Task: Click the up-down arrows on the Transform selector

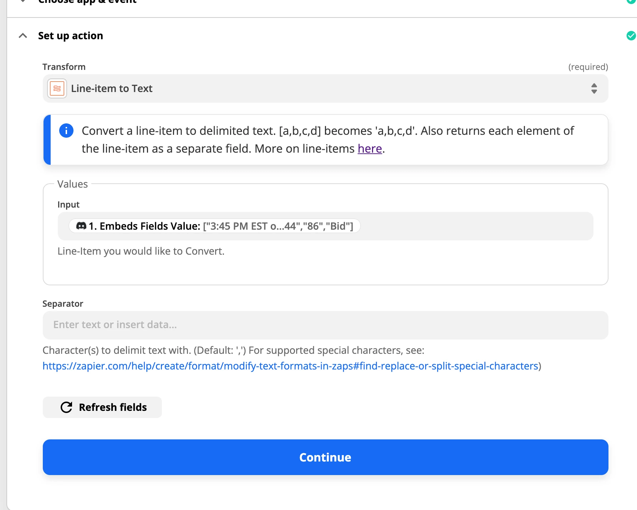Action: (594, 88)
